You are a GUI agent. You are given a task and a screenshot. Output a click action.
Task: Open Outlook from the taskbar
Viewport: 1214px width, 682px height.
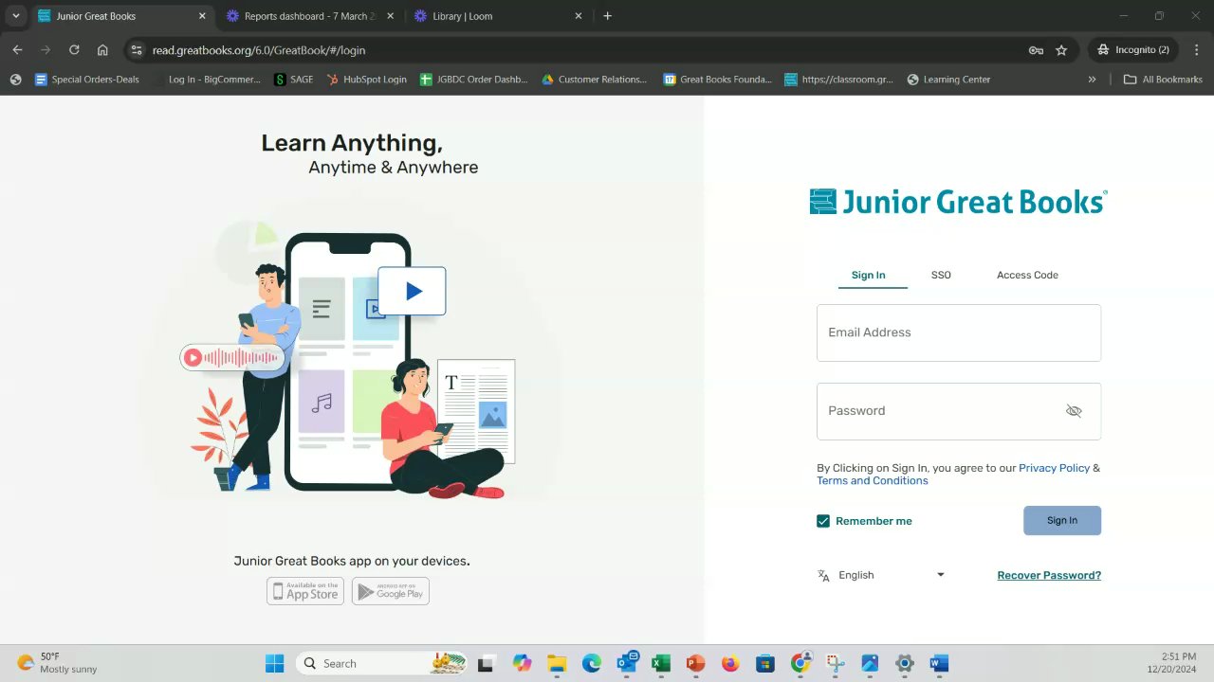click(627, 663)
